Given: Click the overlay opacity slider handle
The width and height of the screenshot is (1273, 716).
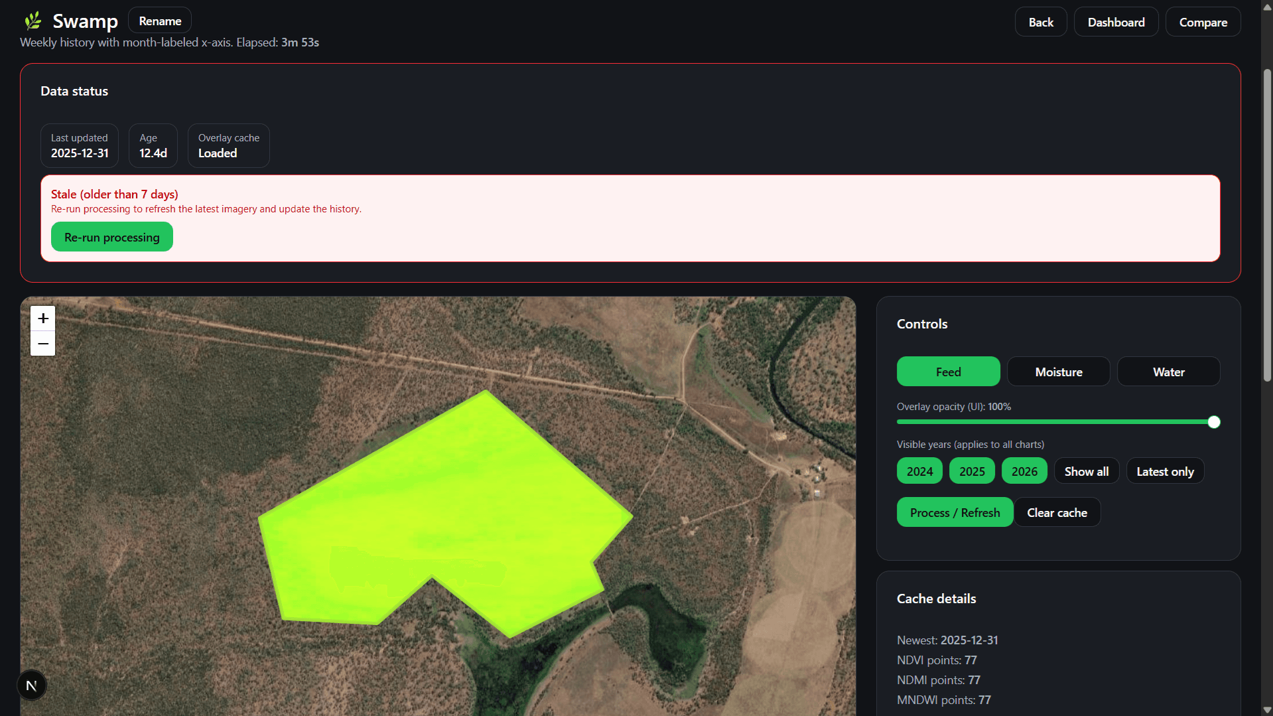Looking at the screenshot, I should pyautogui.click(x=1213, y=422).
